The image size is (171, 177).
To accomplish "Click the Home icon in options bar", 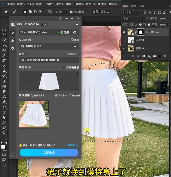I will (x=6, y=12).
